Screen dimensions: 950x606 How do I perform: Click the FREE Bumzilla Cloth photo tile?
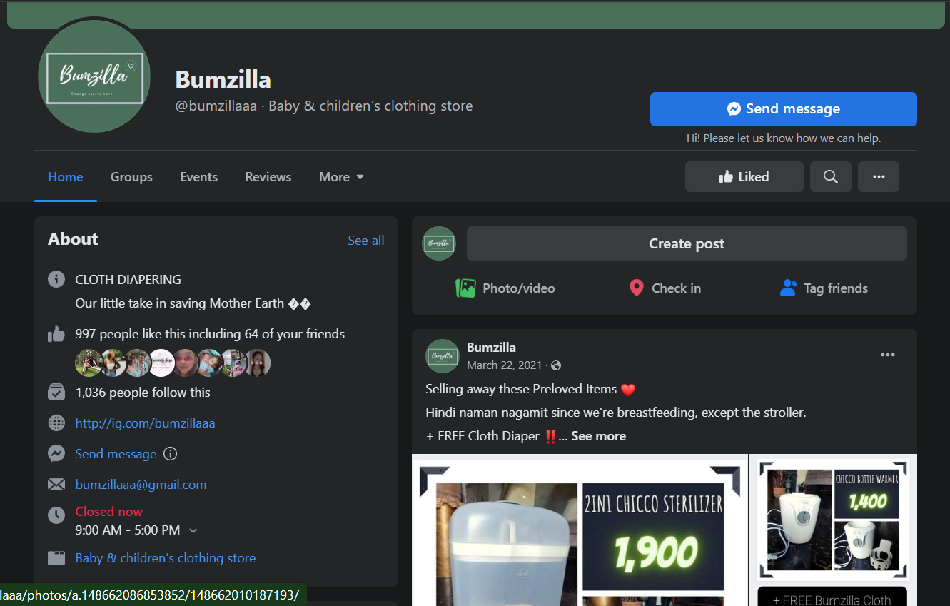pos(832,596)
